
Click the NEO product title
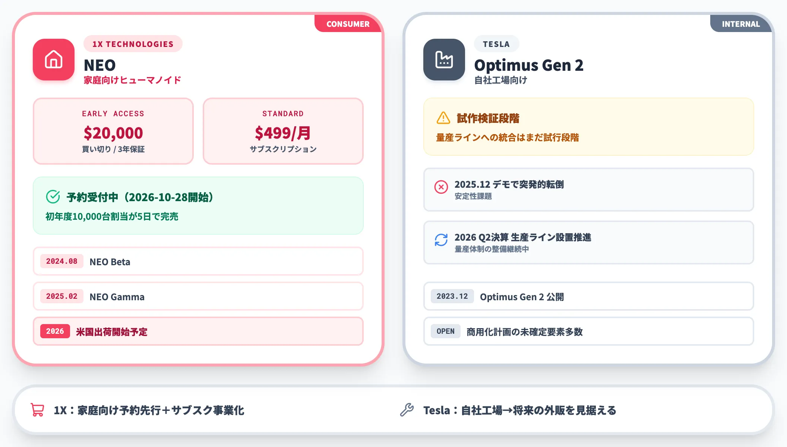[100, 65]
